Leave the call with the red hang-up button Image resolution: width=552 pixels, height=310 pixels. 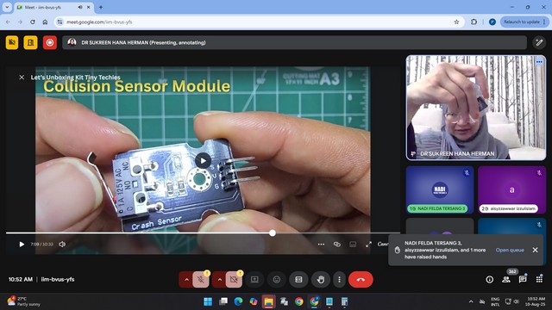tap(361, 280)
